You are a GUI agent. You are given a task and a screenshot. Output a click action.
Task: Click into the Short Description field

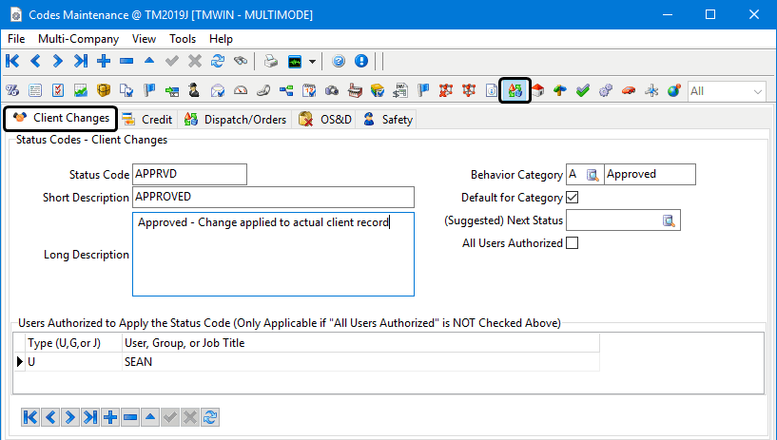[x=274, y=197]
